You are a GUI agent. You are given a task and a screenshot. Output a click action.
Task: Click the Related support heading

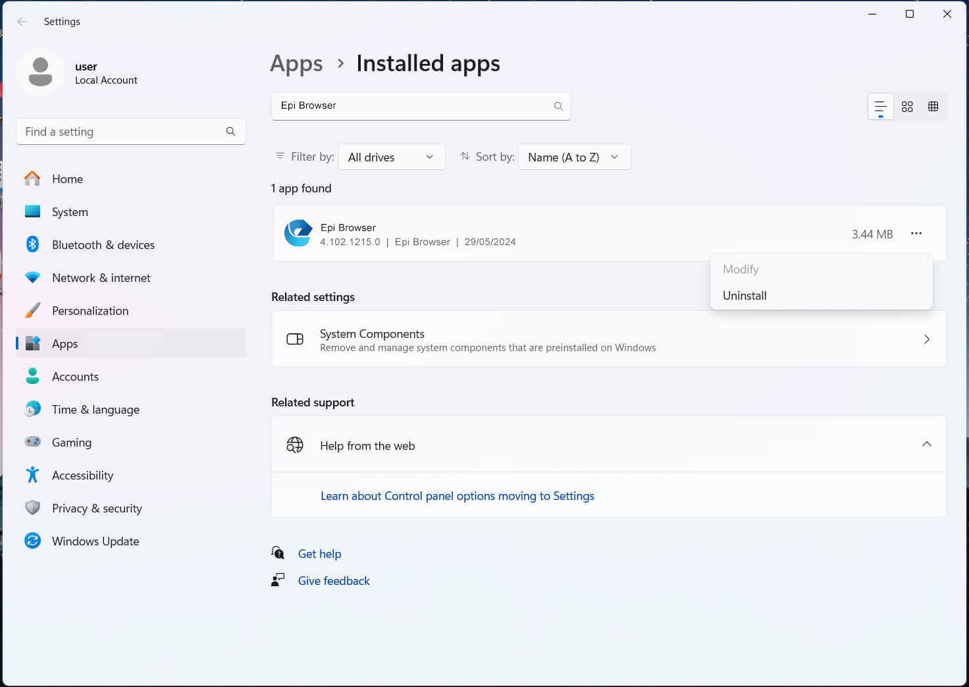(313, 402)
